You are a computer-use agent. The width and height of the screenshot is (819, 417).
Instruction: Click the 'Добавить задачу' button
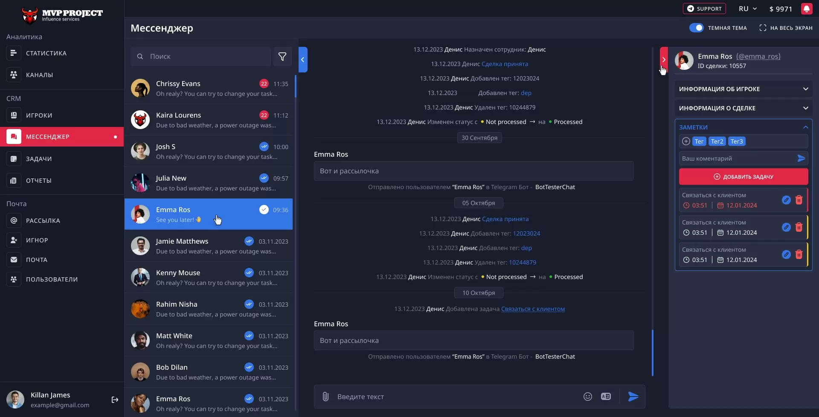pos(743,177)
